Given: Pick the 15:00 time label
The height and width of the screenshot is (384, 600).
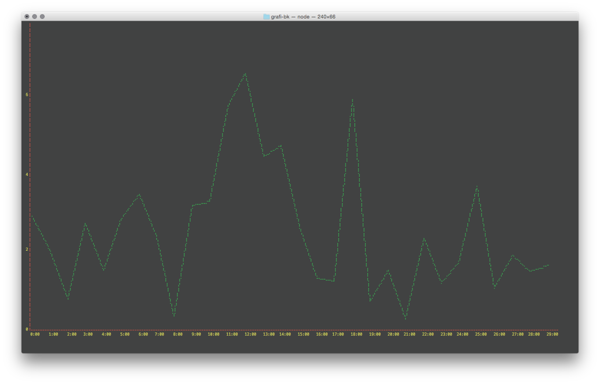Looking at the screenshot, I should [x=303, y=334].
